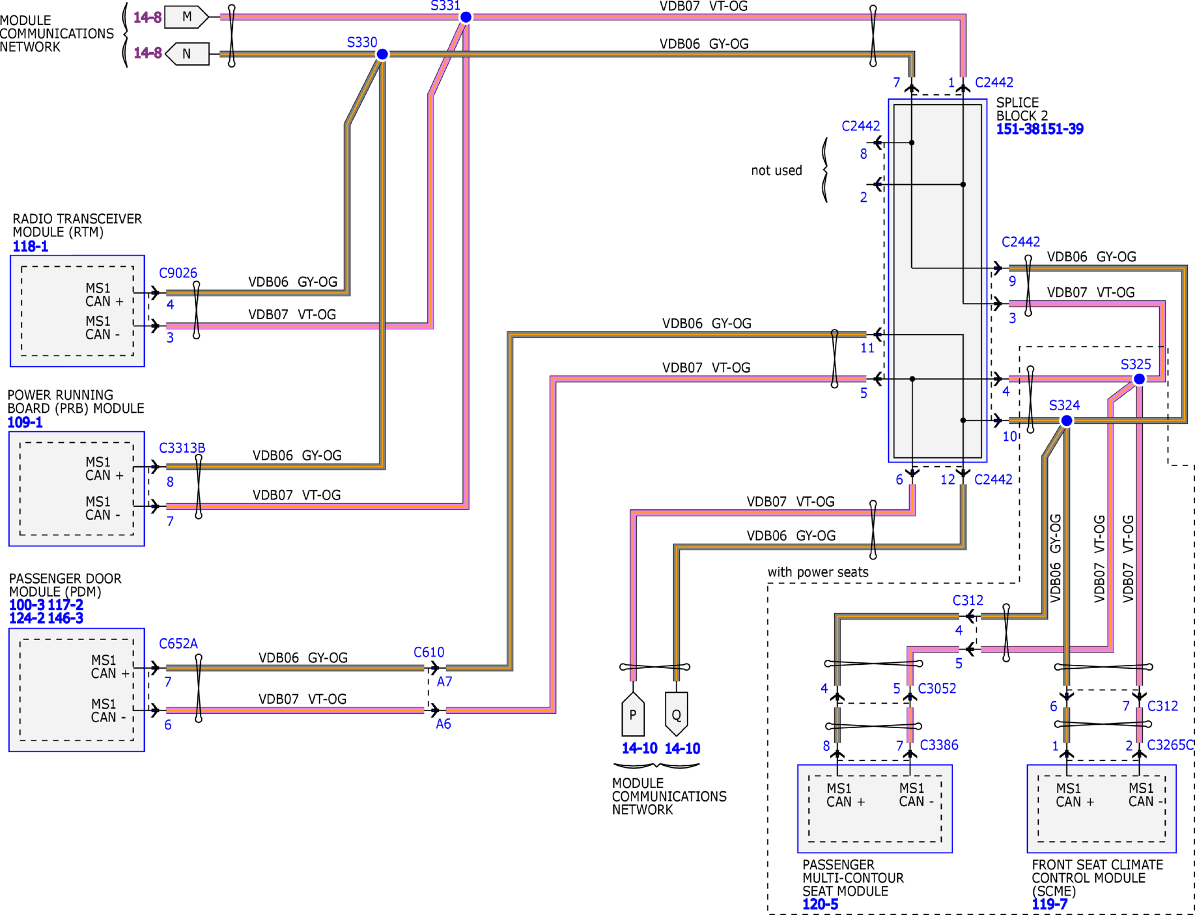Click the S325 splice node
This screenshot has height=915, width=1195.
click(1139, 379)
